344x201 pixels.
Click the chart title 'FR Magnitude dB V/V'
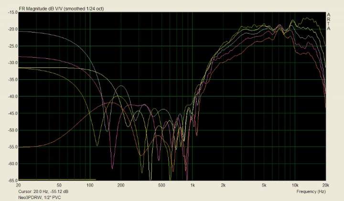(x=41, y=9)
